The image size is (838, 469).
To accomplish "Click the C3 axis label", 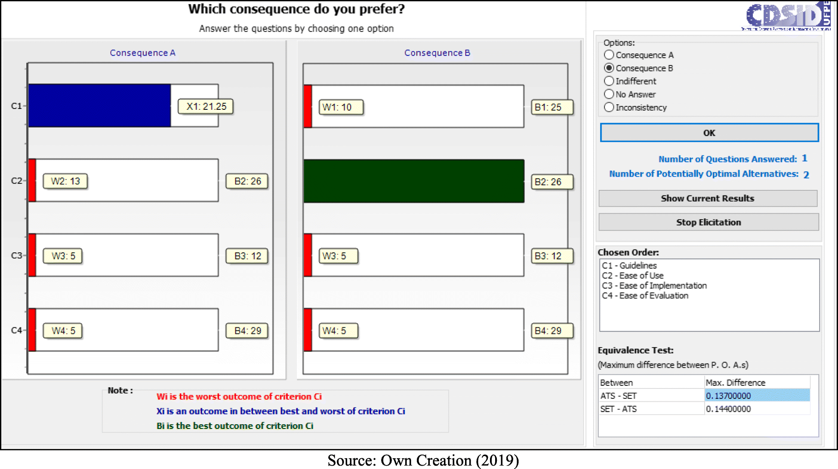I will click(x=16, y=255).
